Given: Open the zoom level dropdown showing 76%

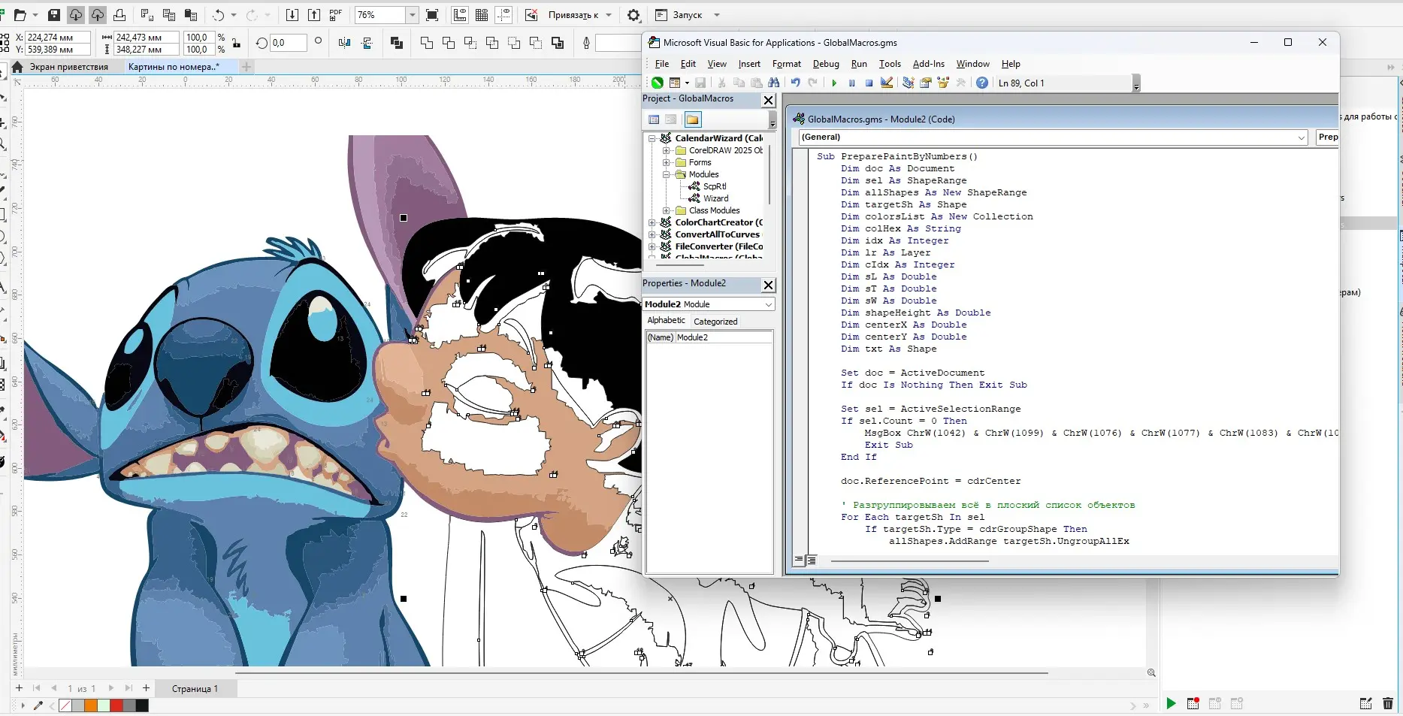Looking at the screenshot, I should pos(412,15).
